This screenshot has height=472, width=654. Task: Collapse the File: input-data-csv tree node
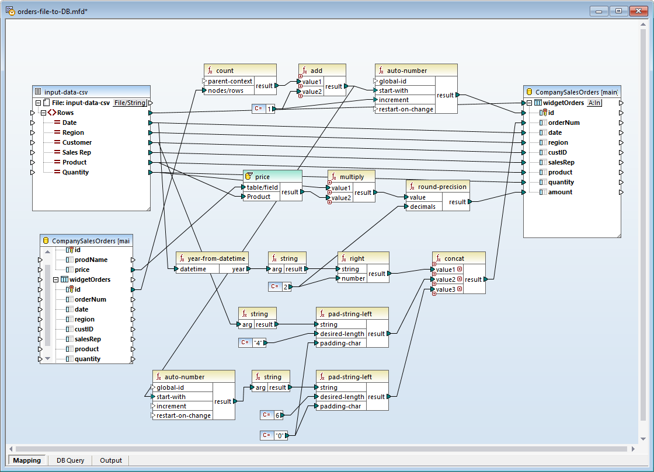tap(38, 103)
